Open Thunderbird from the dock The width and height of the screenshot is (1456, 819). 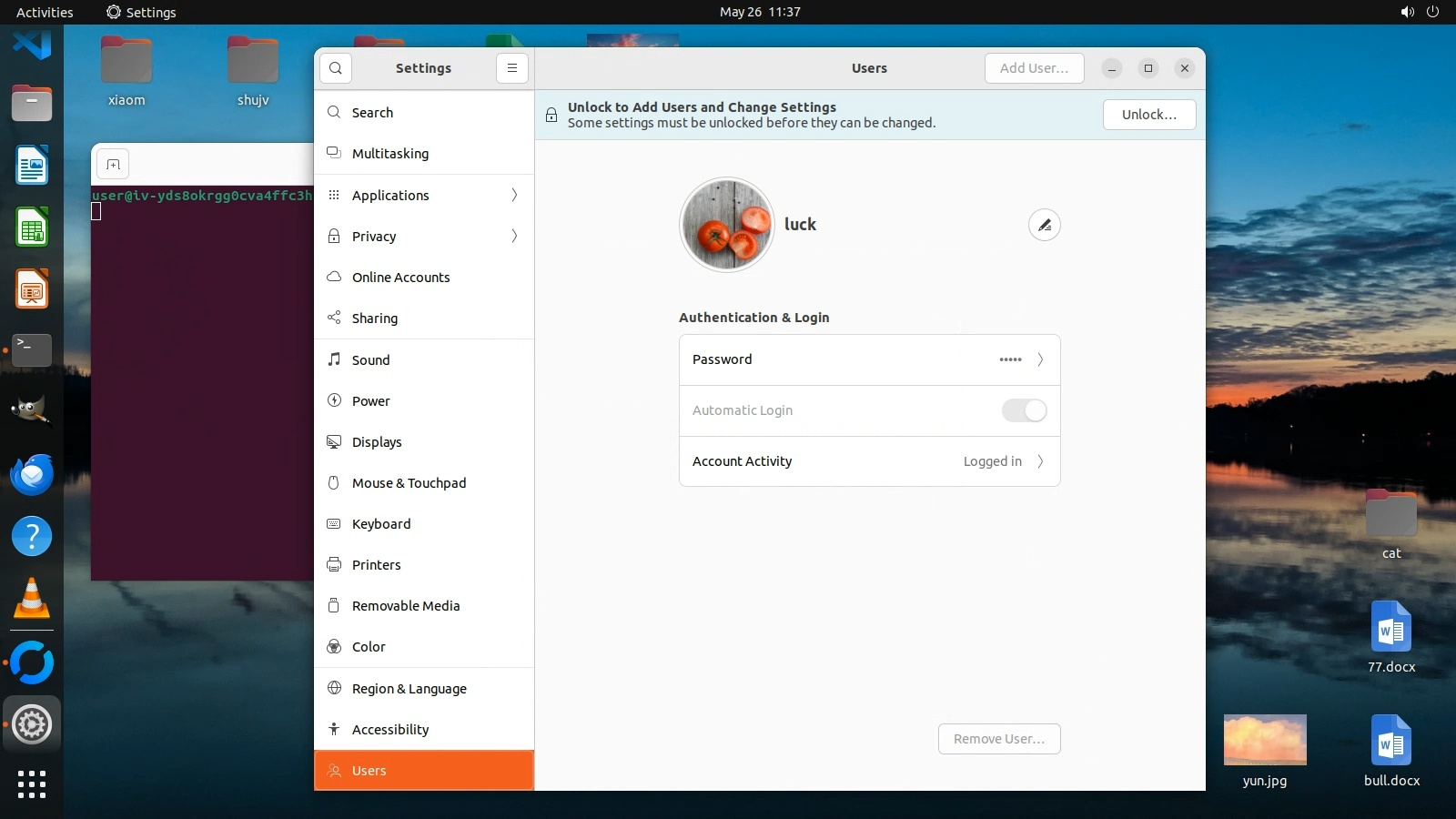32,475
